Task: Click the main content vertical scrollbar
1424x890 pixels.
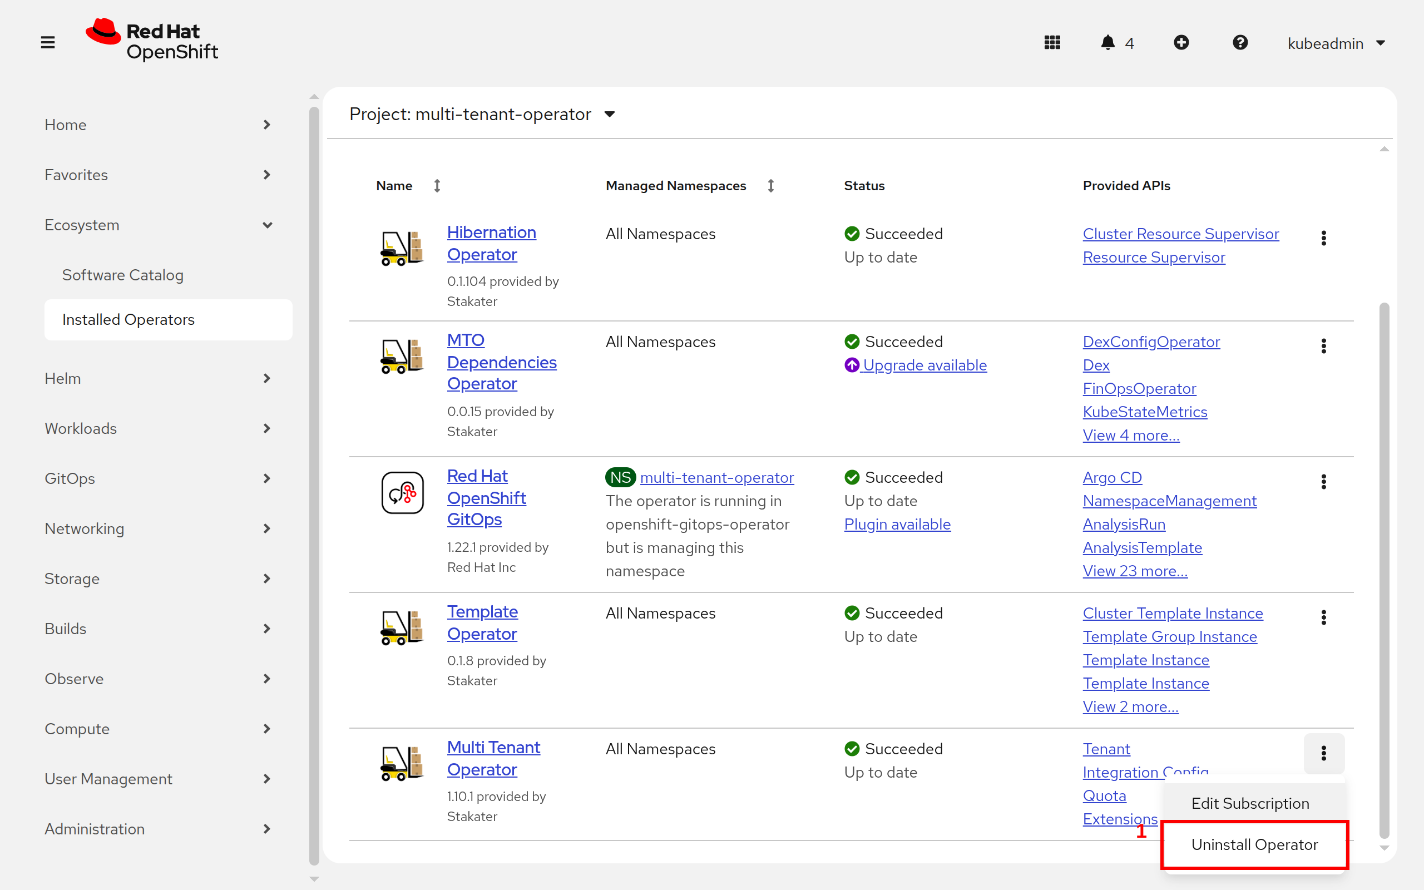Action: tap(1384, 570)
